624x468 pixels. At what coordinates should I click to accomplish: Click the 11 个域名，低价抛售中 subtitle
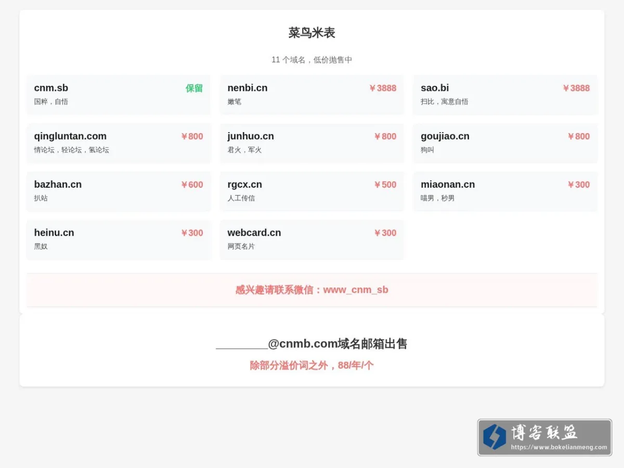point(312,60)
